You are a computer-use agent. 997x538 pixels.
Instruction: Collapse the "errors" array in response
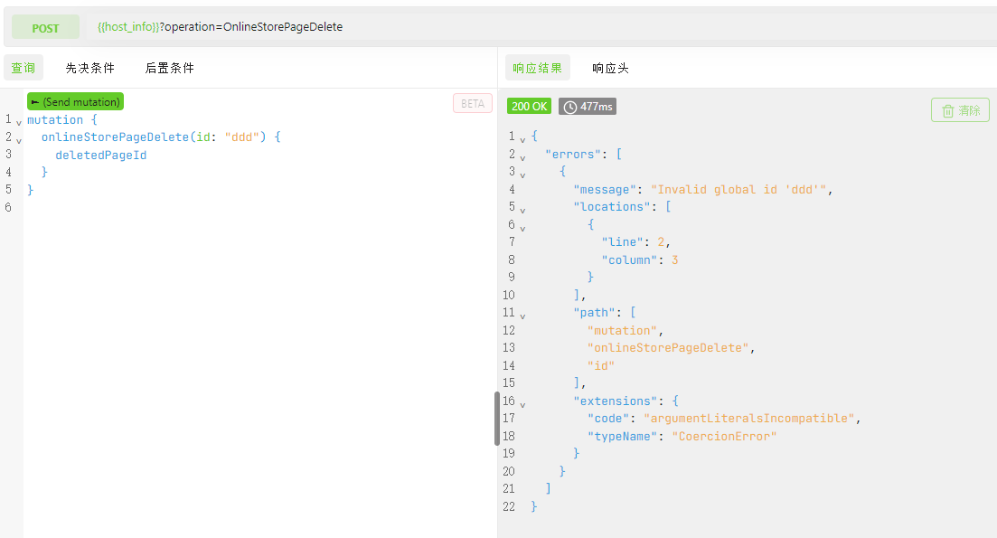tap(522, 157)
